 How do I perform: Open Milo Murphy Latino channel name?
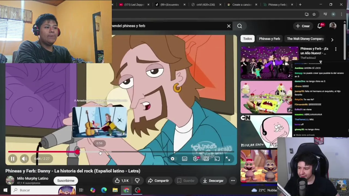click(33, 178)
